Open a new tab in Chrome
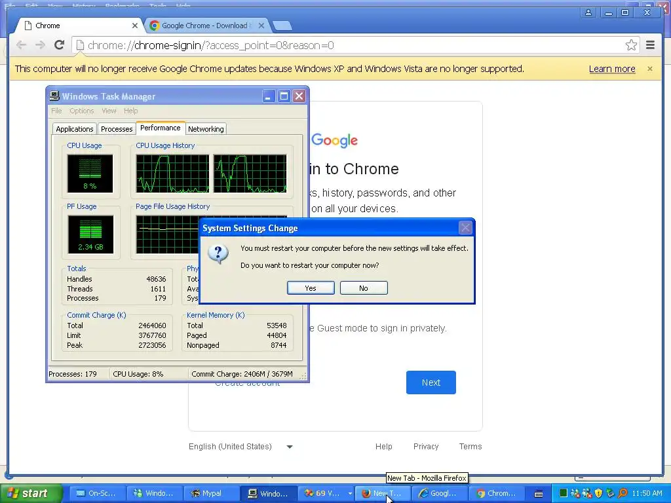 pos(282,26)
